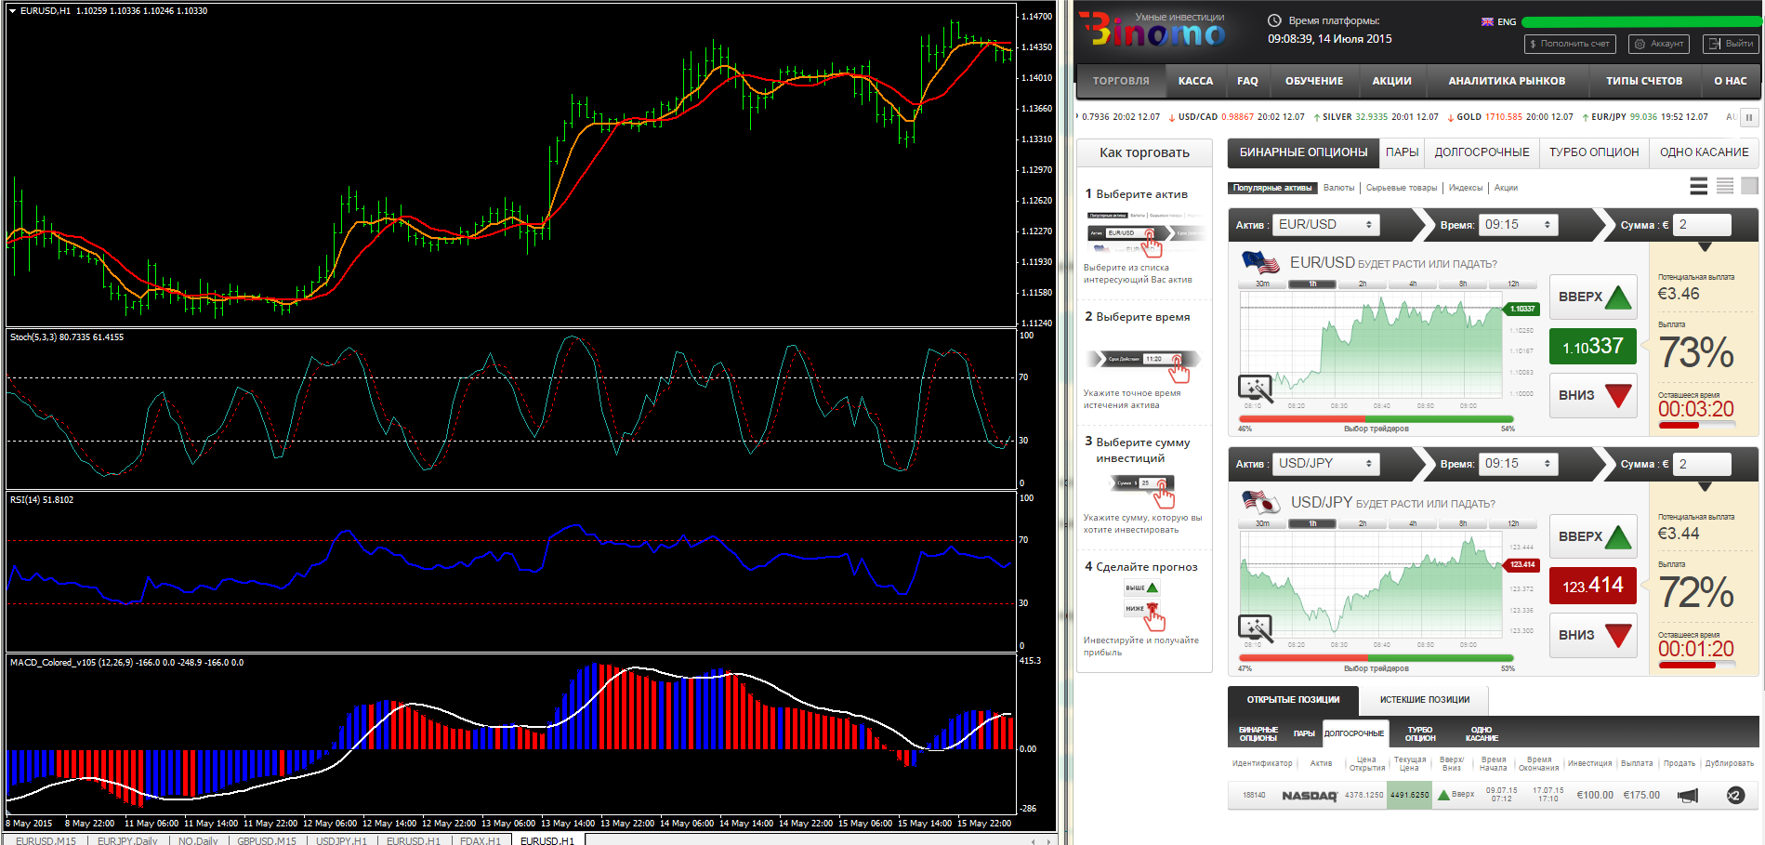Open the EUR/USD asset dropdown

[1325, 225]
